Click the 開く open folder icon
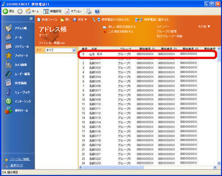This screenshot has width=222, height=176. pyautogui.click(x=62, y=20)
